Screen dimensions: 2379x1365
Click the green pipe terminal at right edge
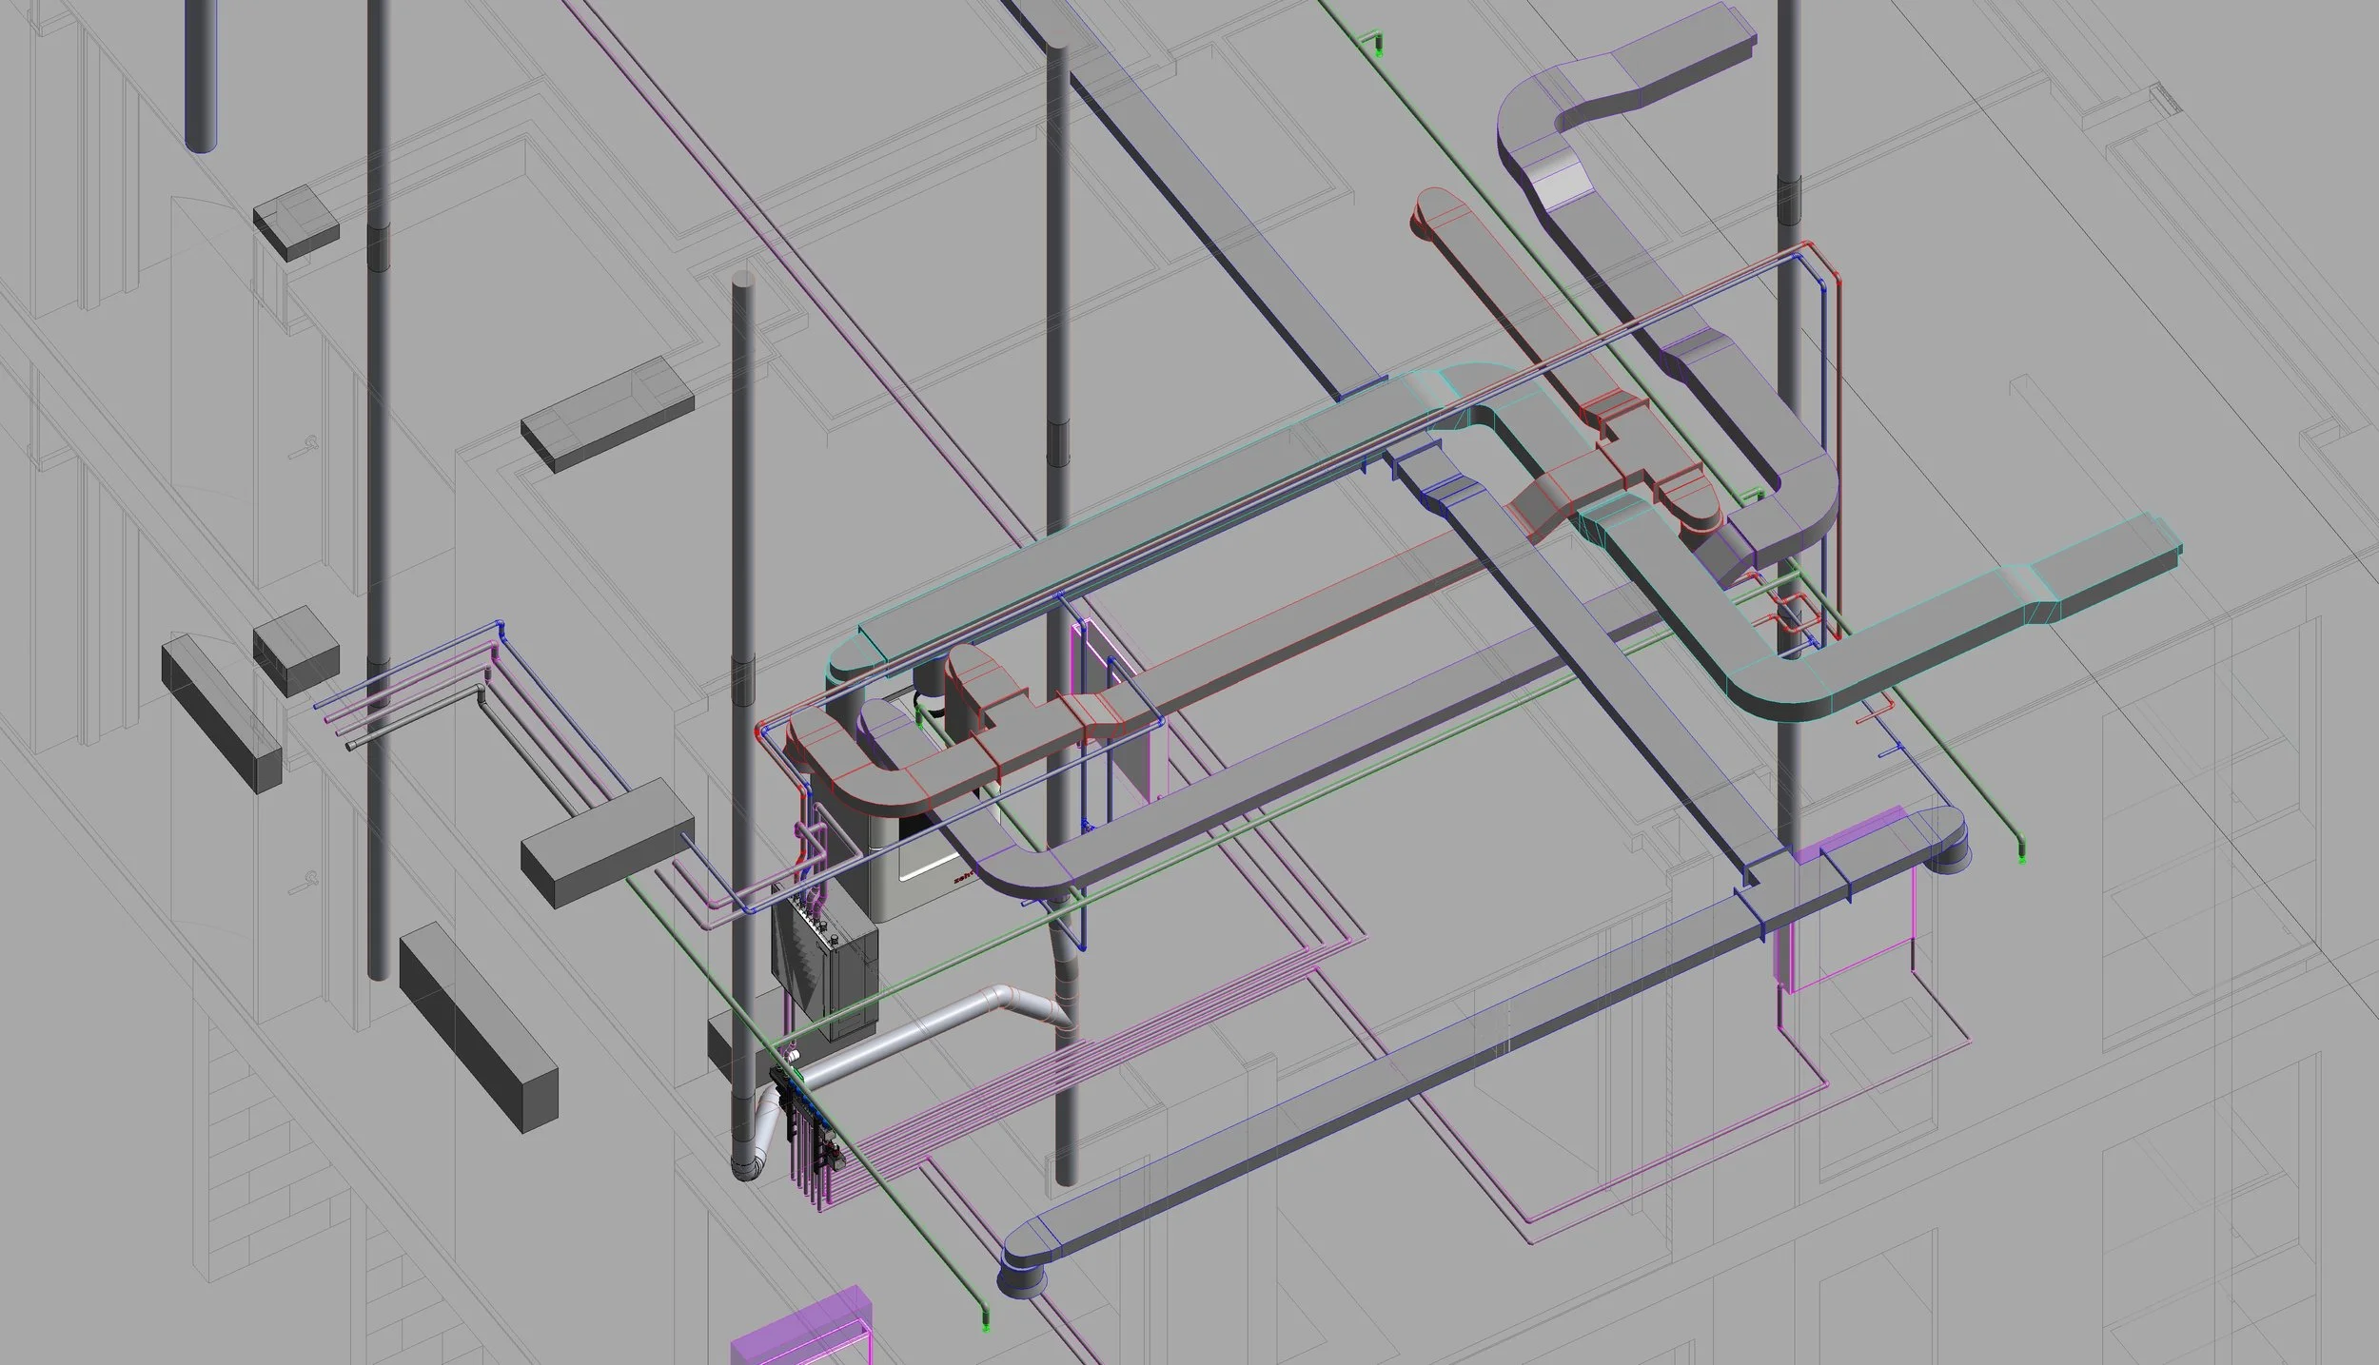pyautogui.click(x=2023, y=859)
